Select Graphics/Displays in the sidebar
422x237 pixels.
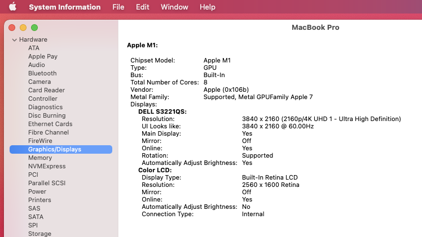[61, 150]
